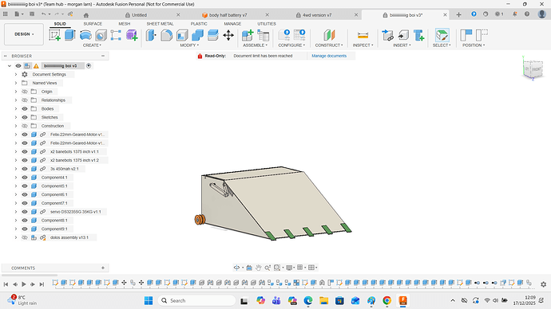Open the DESIGN workspace dropdown

(24, 34)
